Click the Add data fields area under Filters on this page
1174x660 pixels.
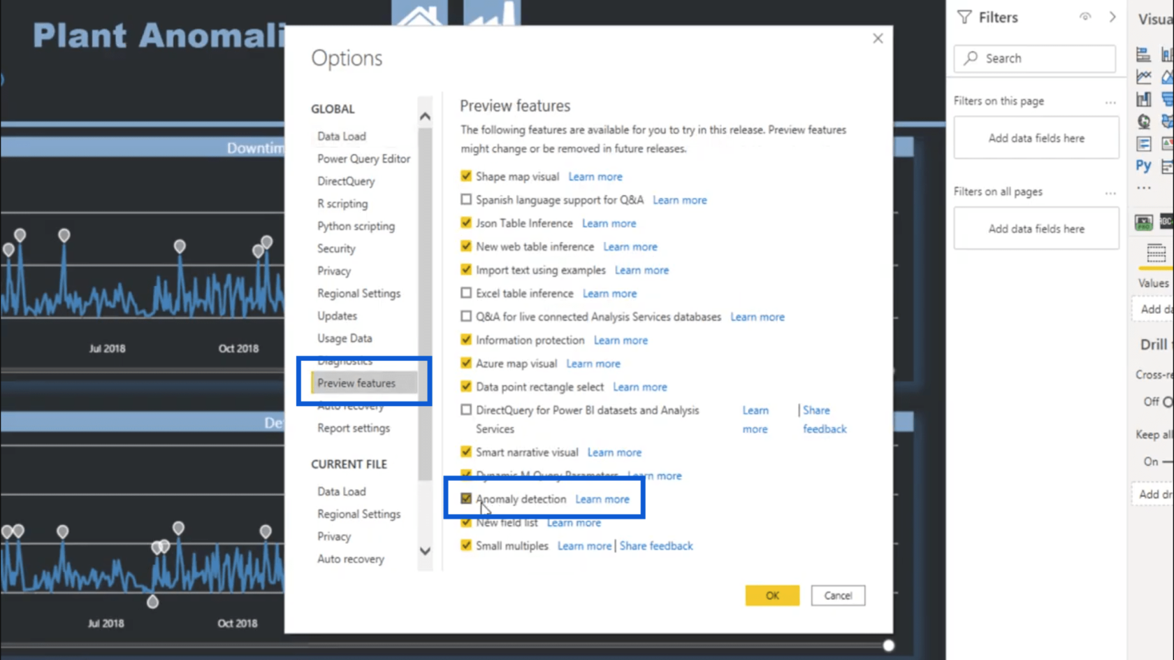tap(1036, 138)
